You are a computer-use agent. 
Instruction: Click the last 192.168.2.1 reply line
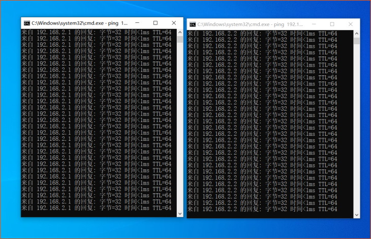coord(97,208)
